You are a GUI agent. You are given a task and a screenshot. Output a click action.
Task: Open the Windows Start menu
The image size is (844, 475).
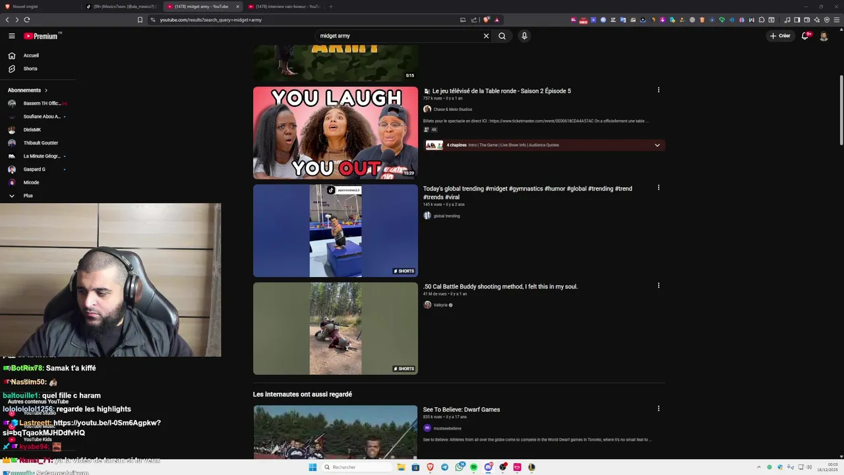click(313, 467)
